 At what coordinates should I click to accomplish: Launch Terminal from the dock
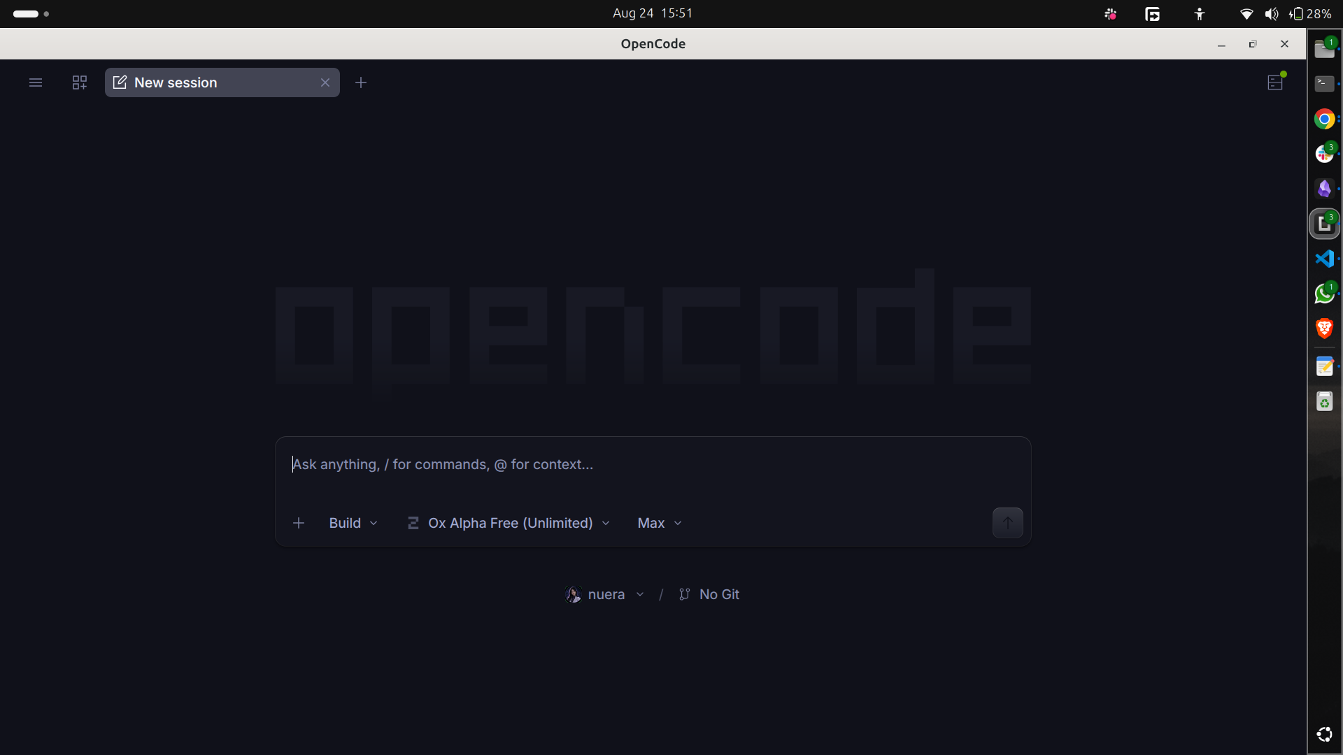[x=1324, y=84]
